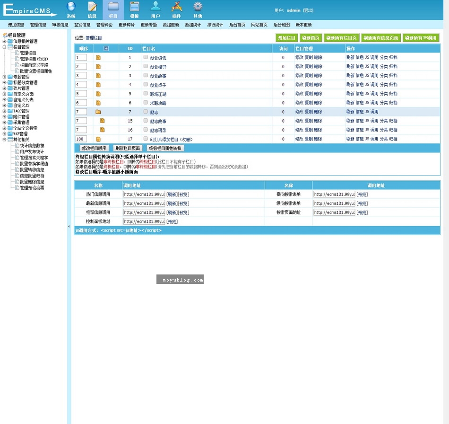Click the green 刷新首页 button
The image size is (449, 424).
coord(311,38)
